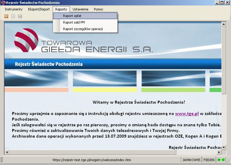Click horizontal scrollbar right arrow
231x165 pixels.
pos(219,152)
